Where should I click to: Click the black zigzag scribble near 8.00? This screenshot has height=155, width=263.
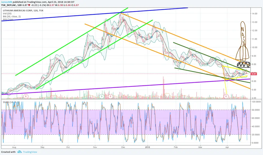pyautogui.click(x=244, y=65)
